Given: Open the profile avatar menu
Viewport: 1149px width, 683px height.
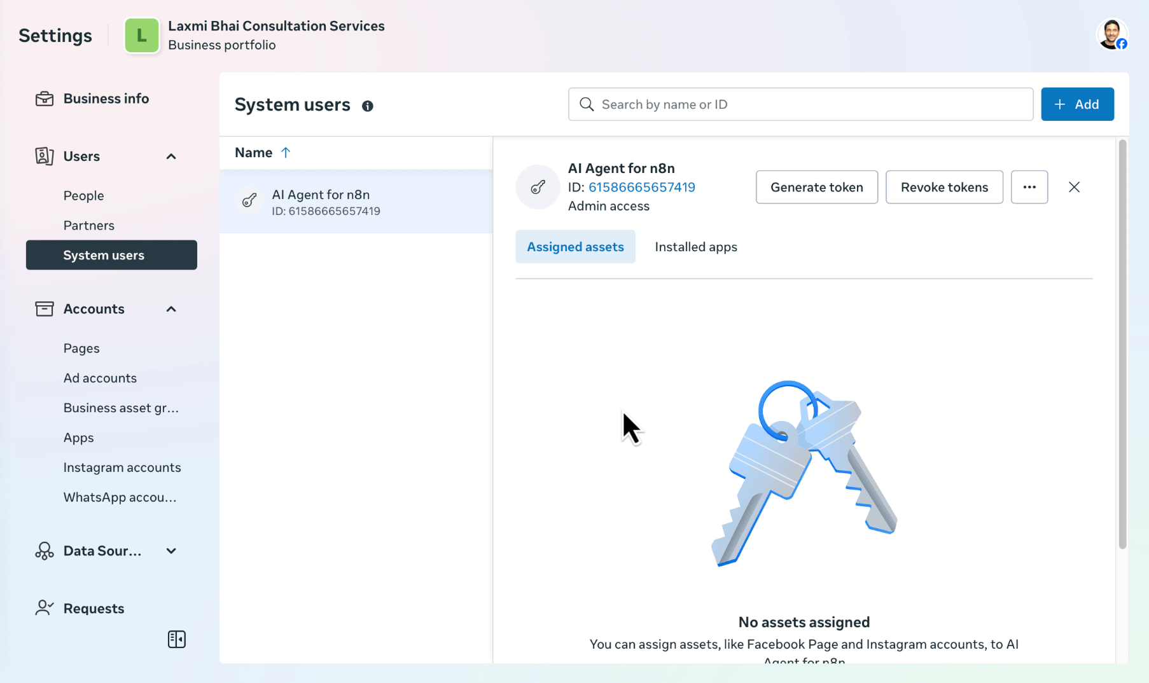Looking at the screenshot, I should [1112, 34].
